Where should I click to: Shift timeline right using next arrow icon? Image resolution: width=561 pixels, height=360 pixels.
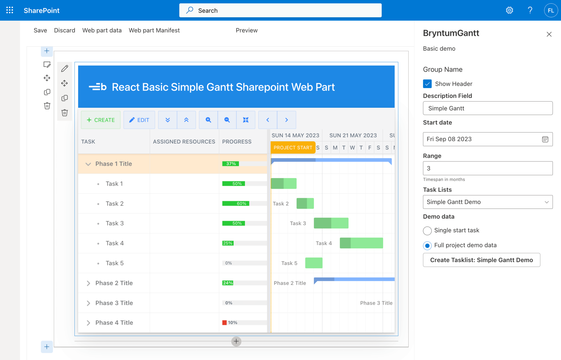(287, 120)
